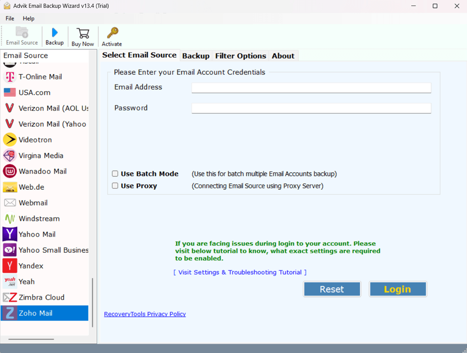Viewport: 467px width, 353px height.
Task: Select the Verizon Mail (AOL) icon
Action: pyautogui.click(x=10, y=108)
